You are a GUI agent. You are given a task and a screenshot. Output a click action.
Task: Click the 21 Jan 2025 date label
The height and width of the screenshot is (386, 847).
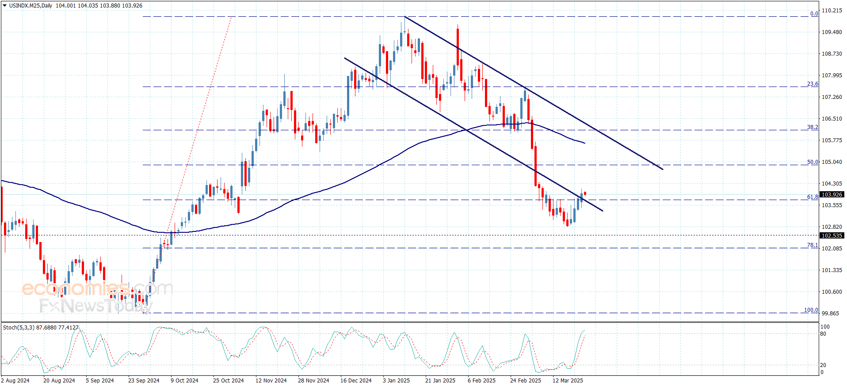[x=440, y=381]
